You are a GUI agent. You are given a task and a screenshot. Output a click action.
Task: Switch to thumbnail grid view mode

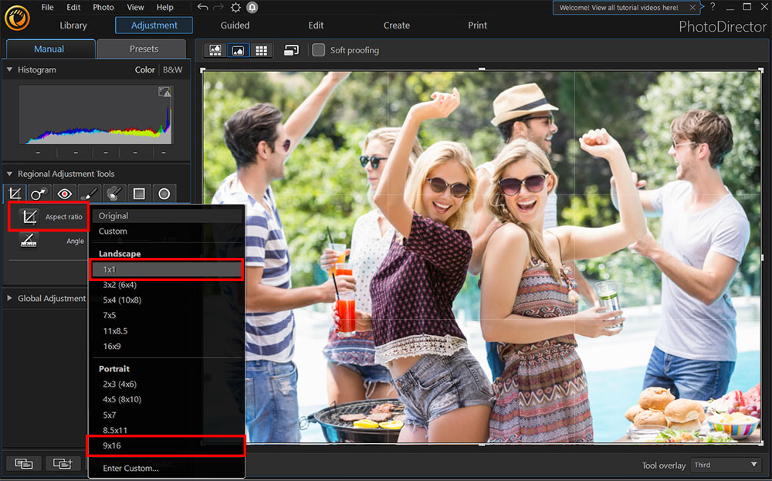262,50
